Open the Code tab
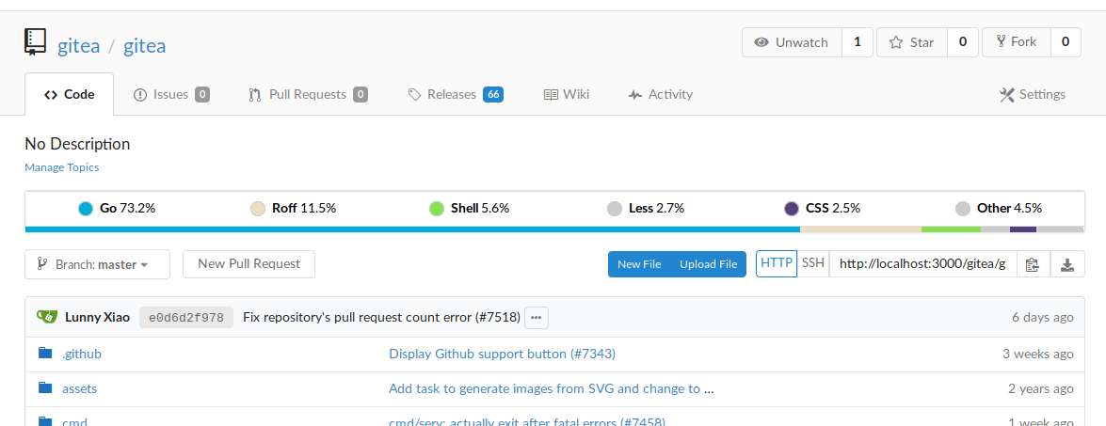 pos(69,94)
